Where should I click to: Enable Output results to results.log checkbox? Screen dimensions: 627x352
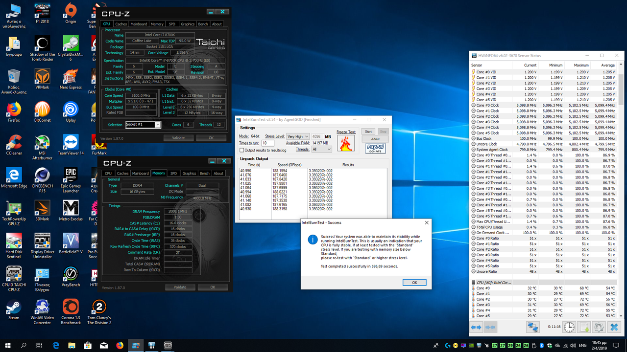[x=241, y=150]
